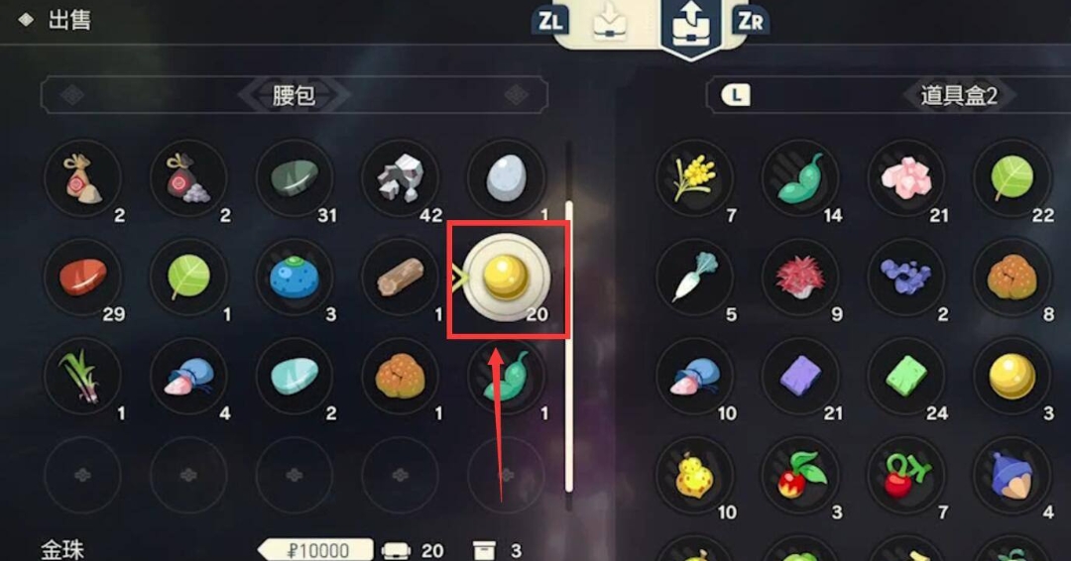
Task: Choose the blue berry item with 3
Action: tap(295, 278)
